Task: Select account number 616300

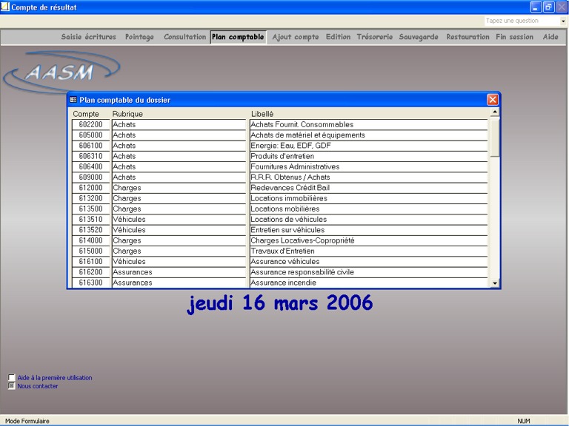Action: 90,283
